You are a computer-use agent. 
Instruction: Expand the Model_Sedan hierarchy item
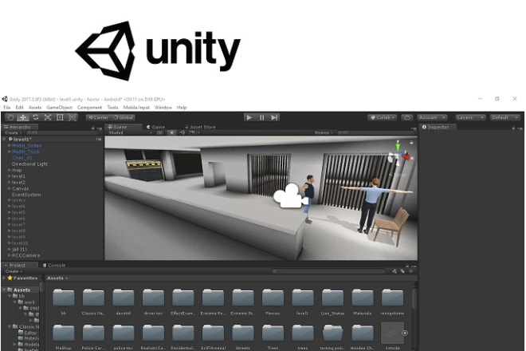(10, 145)
